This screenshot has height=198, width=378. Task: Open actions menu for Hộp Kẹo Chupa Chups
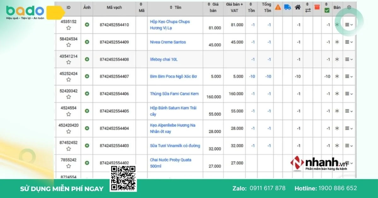[x=349, y=25]
